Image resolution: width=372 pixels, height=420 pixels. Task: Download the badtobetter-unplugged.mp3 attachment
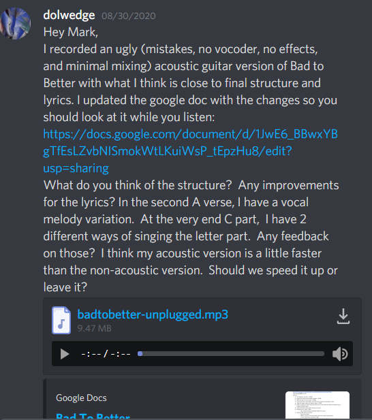[x=343, y=317]
